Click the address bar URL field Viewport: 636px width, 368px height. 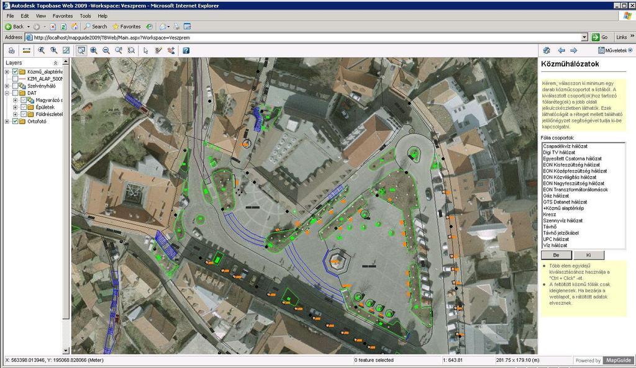click(x=307, y=37)
